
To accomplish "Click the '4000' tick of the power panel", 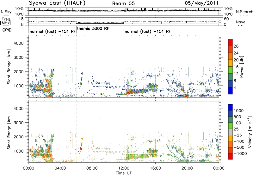I will click(x=19, y=43).
